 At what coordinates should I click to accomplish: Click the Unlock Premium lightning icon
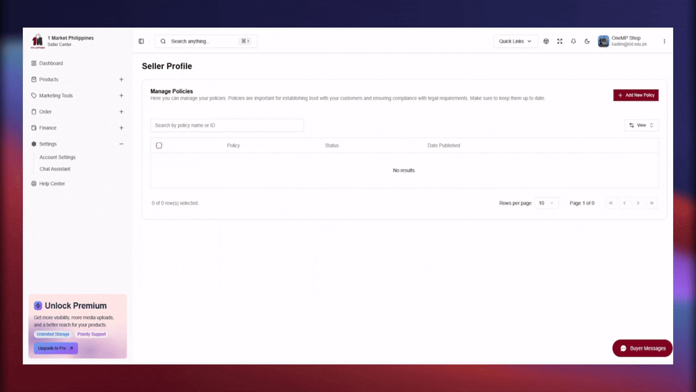tap(38, 306)
